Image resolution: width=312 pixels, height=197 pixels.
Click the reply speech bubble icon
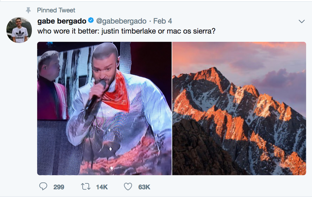[43, 187]
